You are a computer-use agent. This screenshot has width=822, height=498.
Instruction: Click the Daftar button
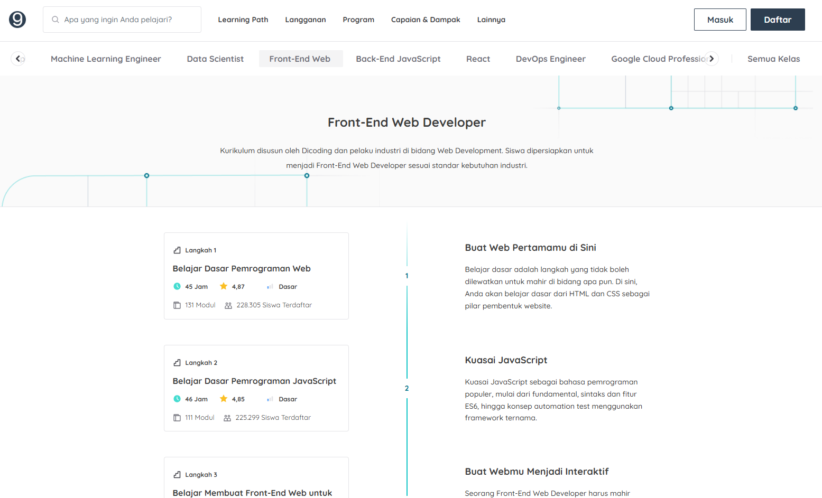pyautogui.click(x=778, y=20)
